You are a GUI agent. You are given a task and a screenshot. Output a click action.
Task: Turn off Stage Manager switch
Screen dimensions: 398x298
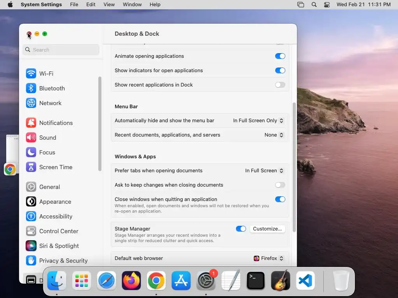click(241, 229)
